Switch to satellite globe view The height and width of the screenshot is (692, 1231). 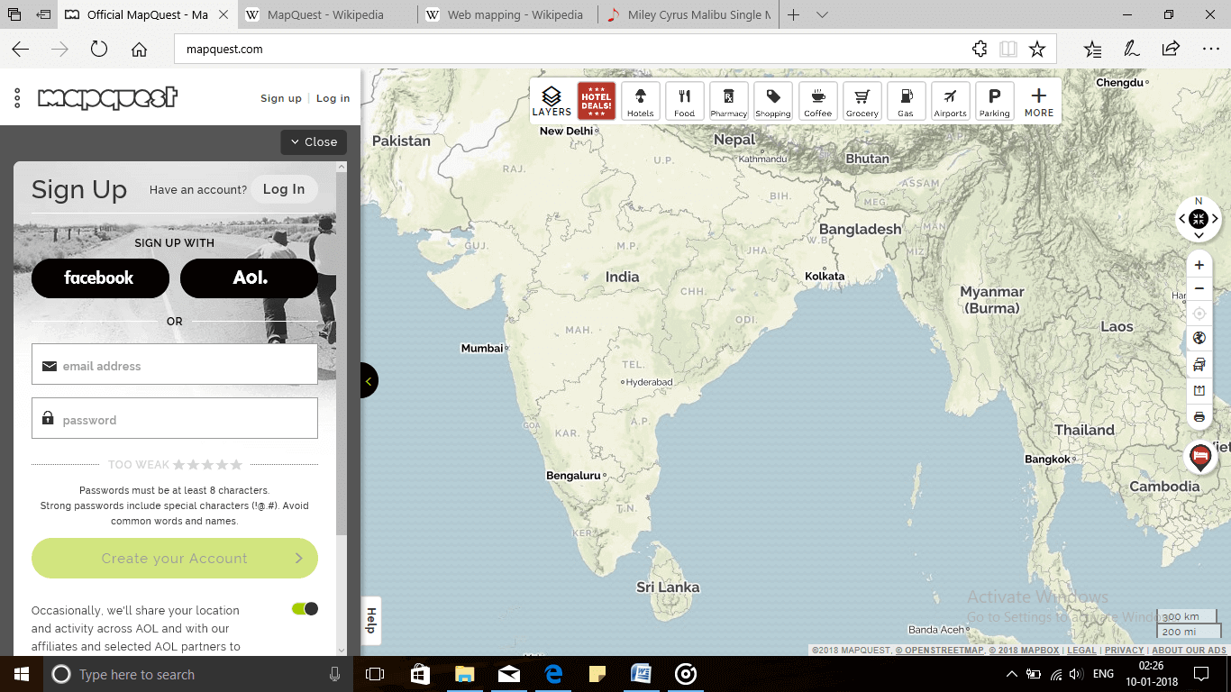(x=1199, y=338)
